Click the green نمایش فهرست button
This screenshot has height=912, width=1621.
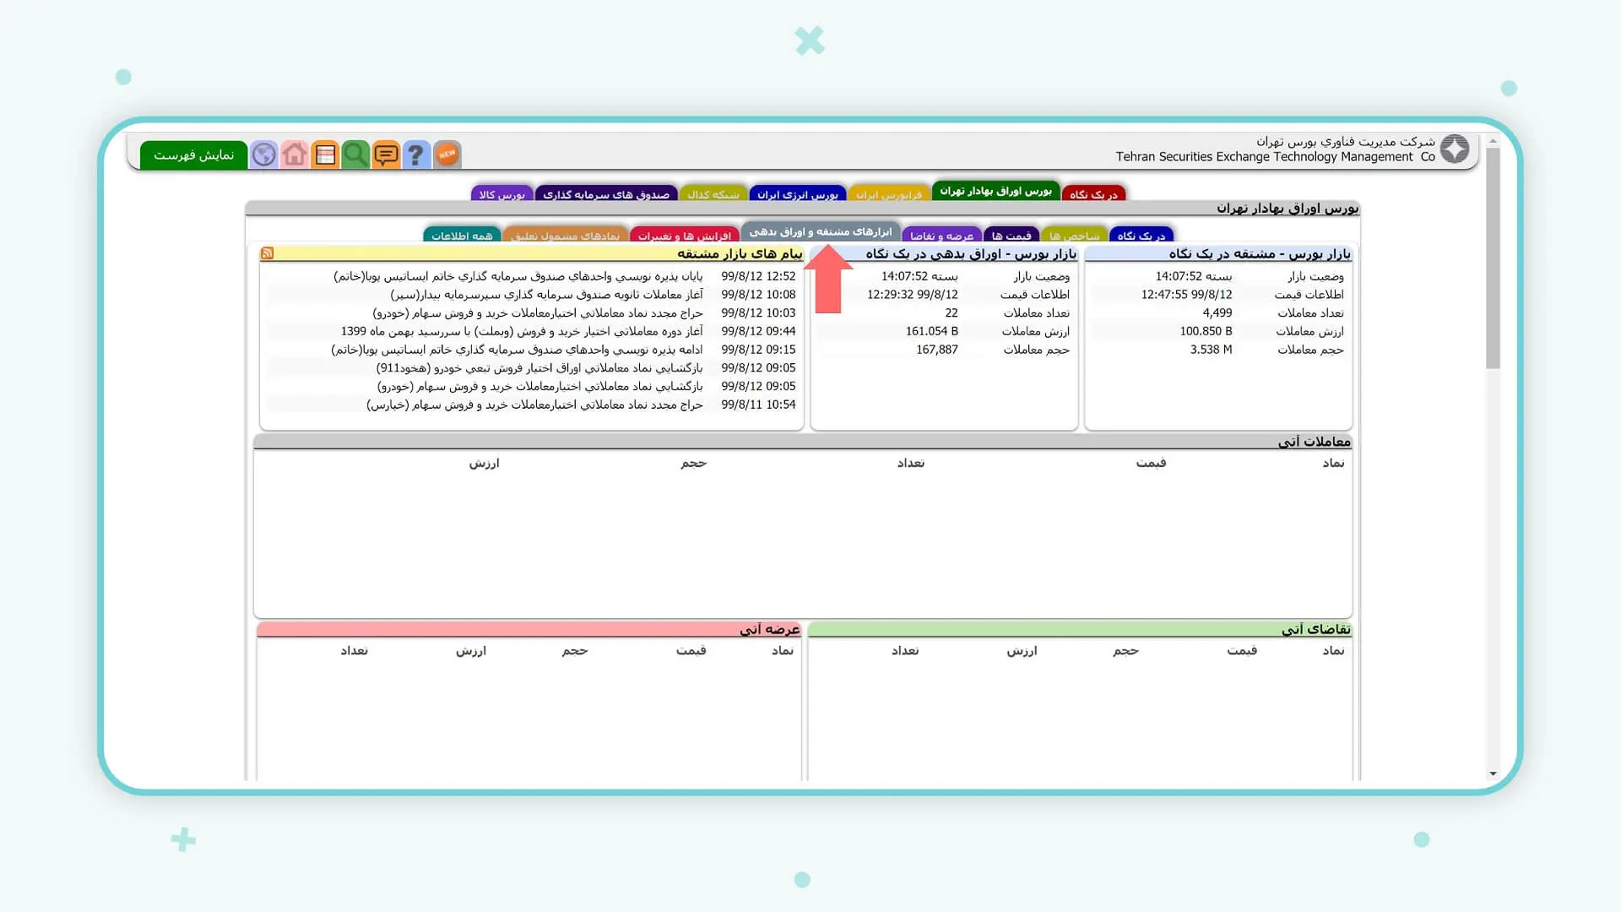[x=193, y=155]
